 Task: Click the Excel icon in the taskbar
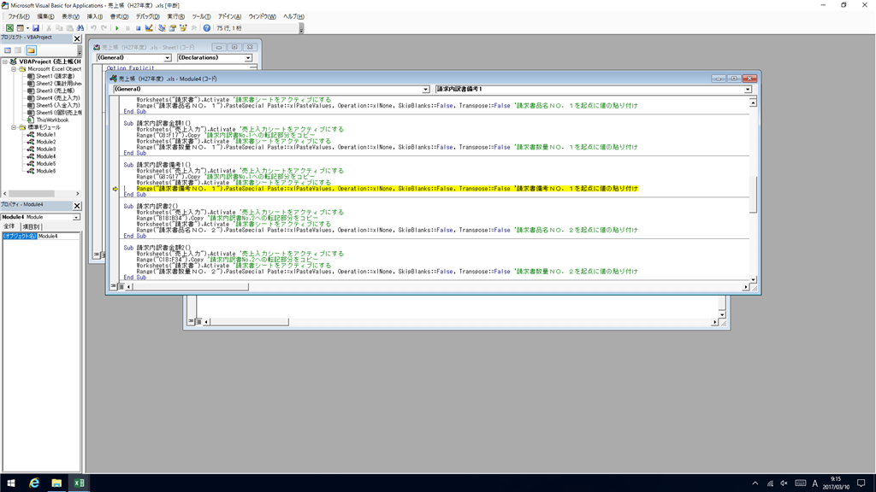[x=79, y=483]
